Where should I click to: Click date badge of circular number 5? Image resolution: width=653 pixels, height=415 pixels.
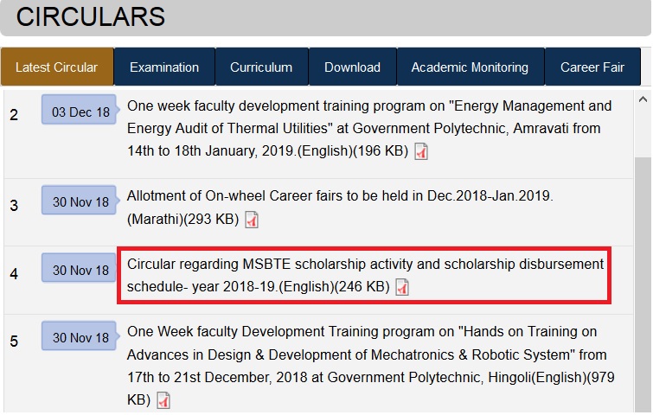79,335
